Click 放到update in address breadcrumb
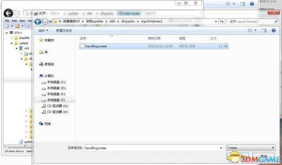The image size is (282, 165). click(94, 21)
